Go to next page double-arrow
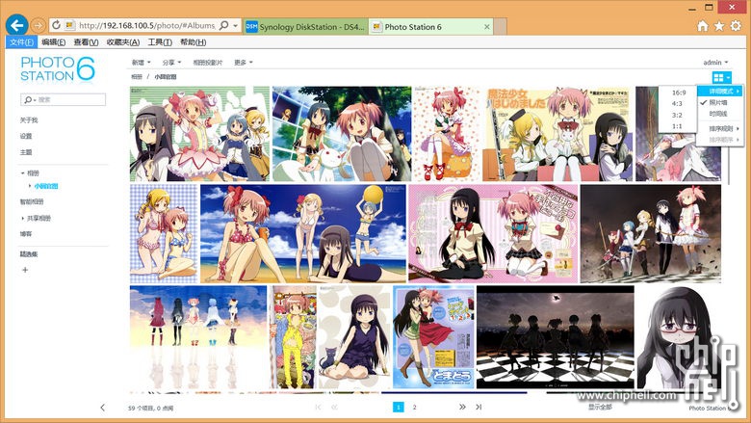 click(x=462, y=407)
